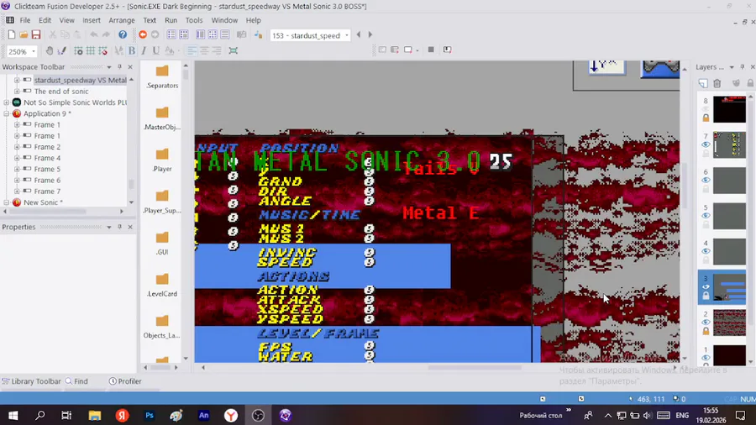Create a new application file
The width and height of the screenshot is (756, 425).
12,34
